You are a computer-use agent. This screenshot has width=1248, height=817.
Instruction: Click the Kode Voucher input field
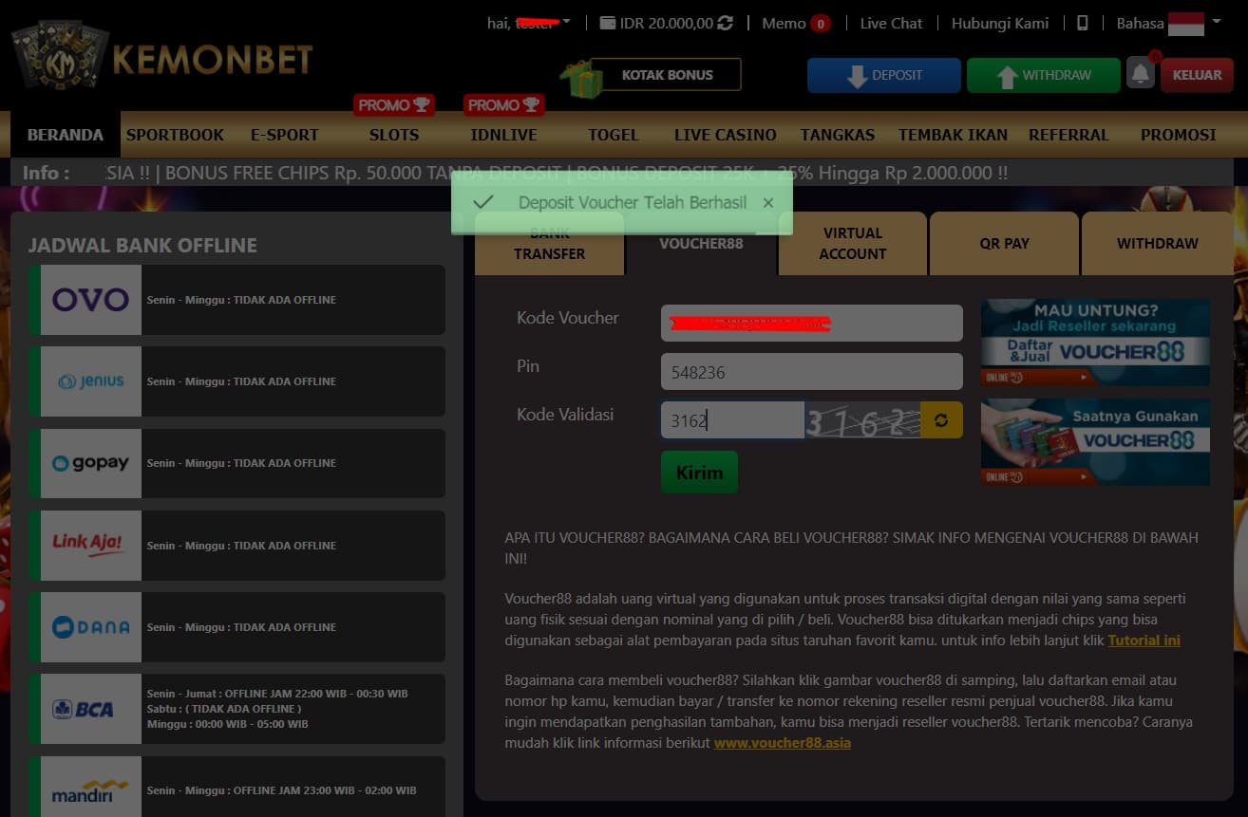812,324
